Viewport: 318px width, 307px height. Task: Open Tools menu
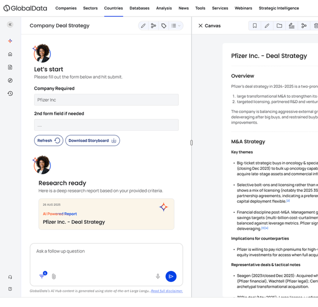(200, 8)
